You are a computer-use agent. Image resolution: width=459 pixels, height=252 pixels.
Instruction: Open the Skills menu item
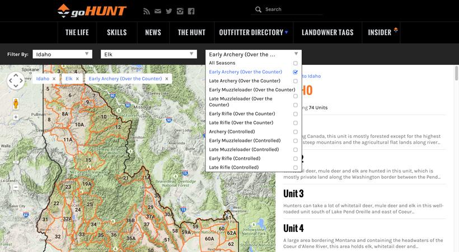coord(117,32)
